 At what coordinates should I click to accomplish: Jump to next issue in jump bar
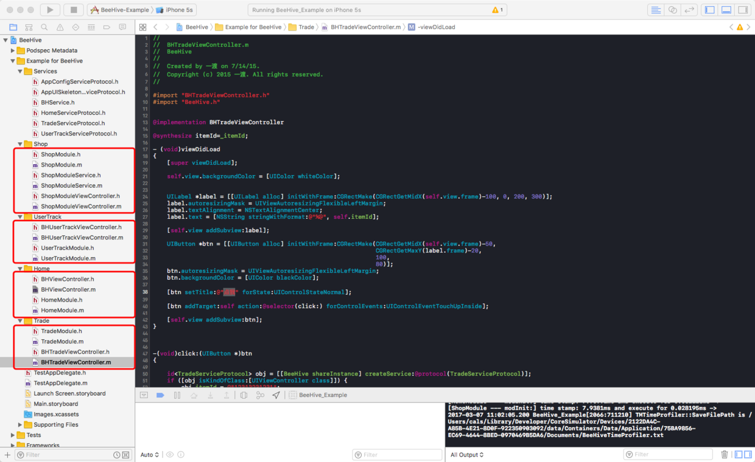(x=748, y=27)
